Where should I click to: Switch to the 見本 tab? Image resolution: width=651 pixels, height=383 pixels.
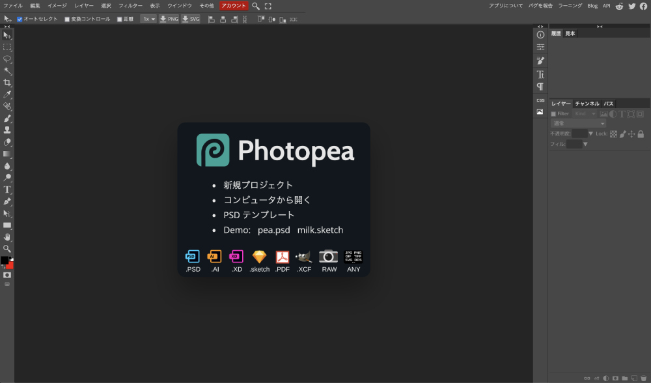(570, 34)
